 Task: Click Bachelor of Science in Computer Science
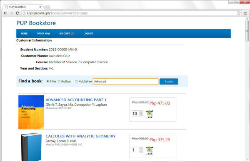pos(78,62)
